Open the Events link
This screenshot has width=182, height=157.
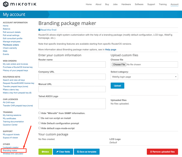[x=6, y=54]
